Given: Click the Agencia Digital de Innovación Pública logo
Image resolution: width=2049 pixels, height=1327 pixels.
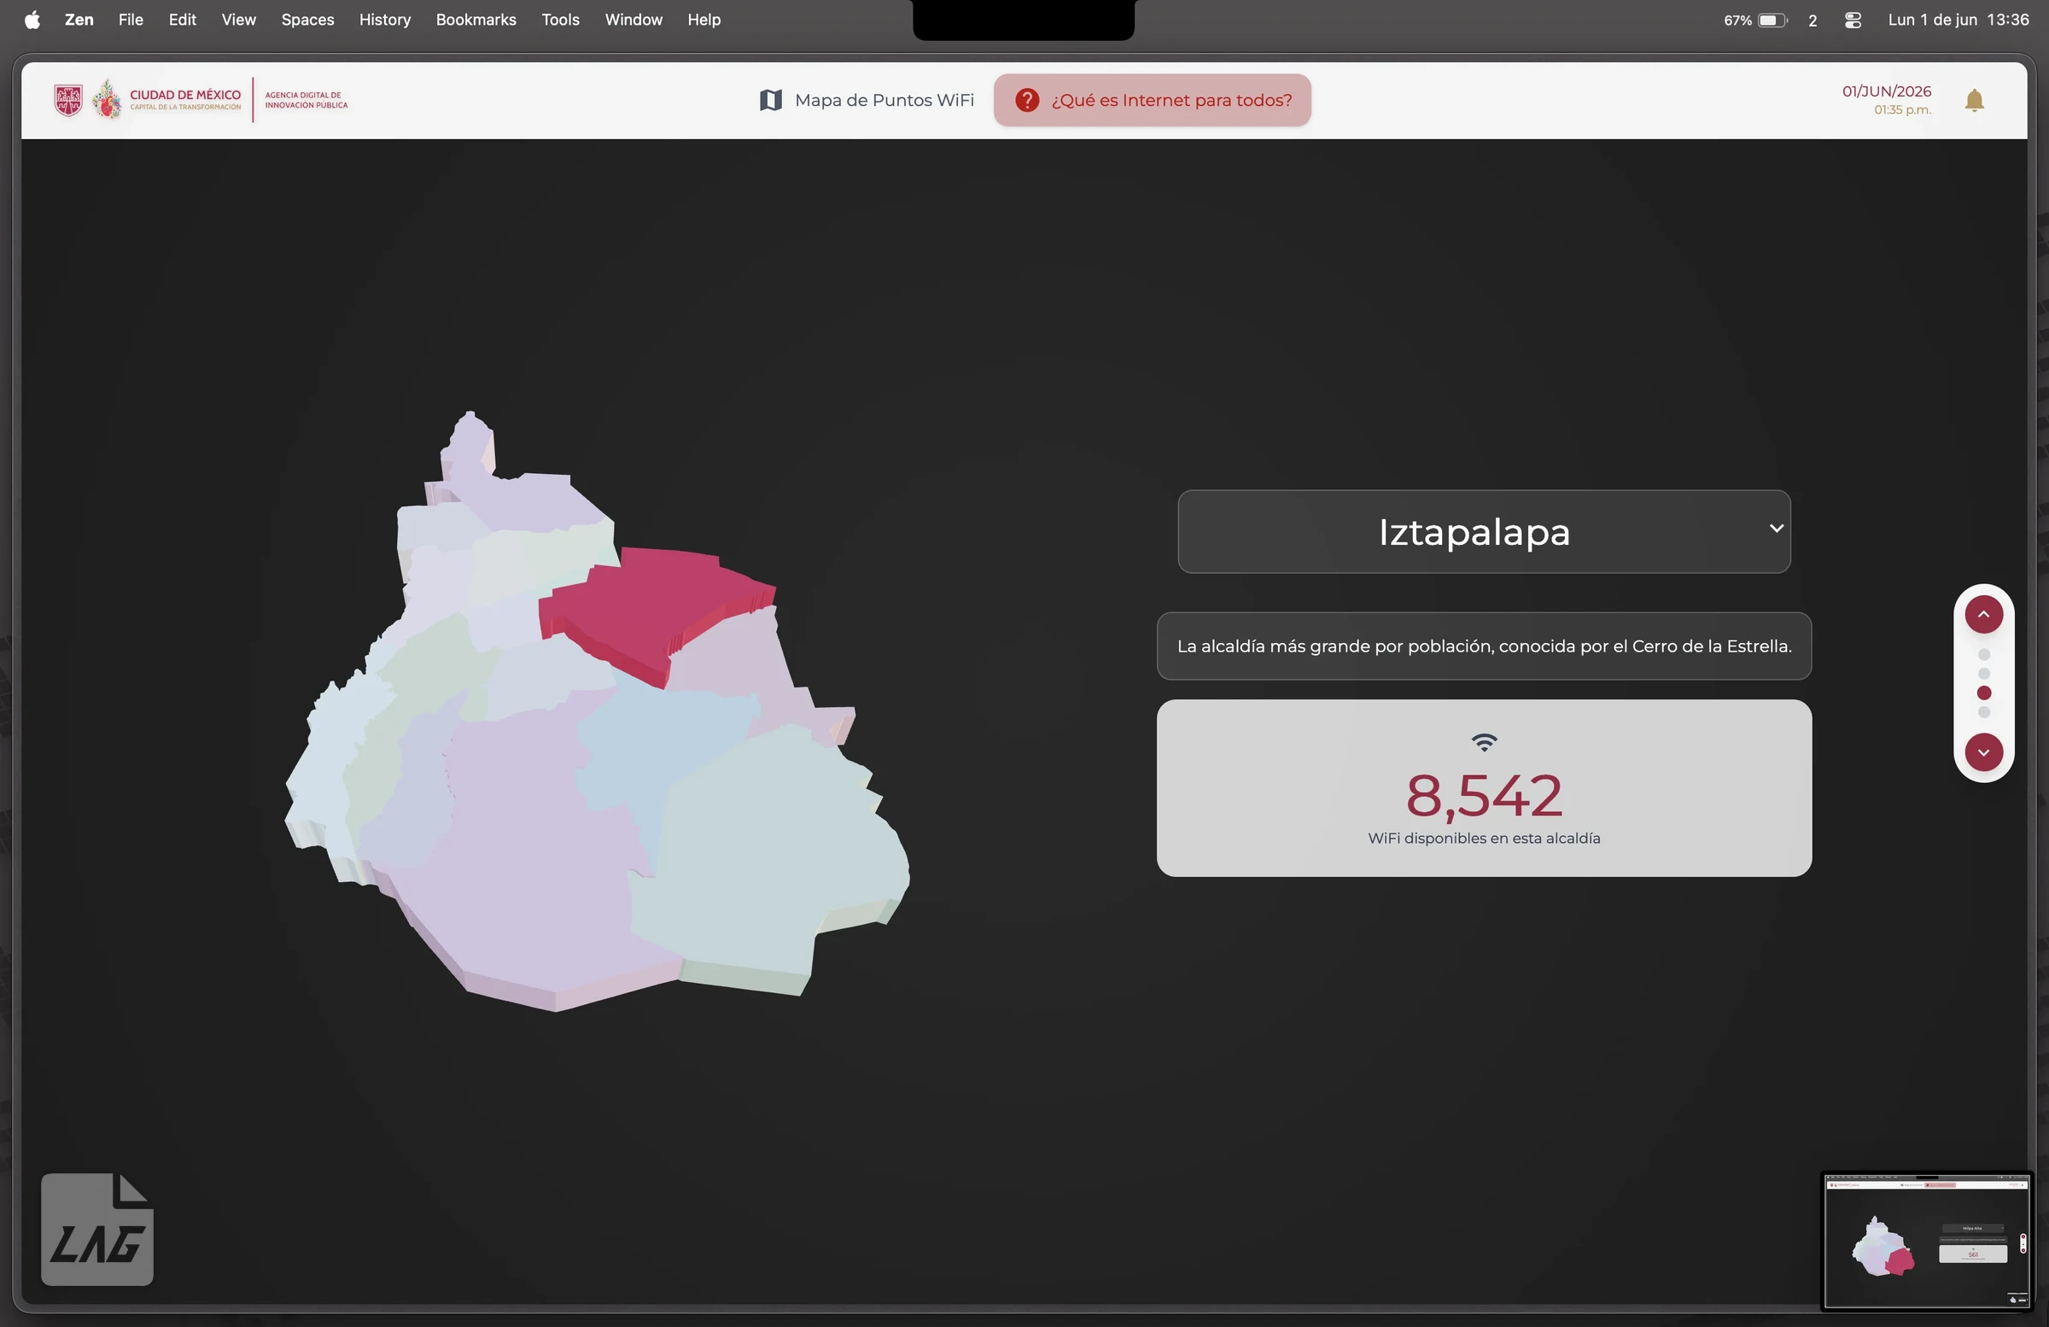Looking at the screenshot, I should point(306,100).
